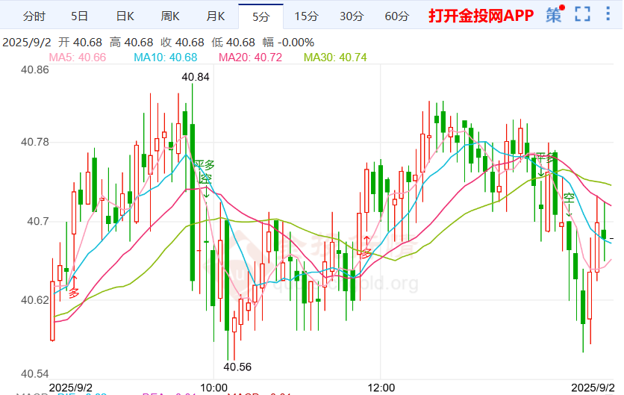The image size is (624, 395).
Task: Click the 开 40.68 open price value
Action: (80, 43)
